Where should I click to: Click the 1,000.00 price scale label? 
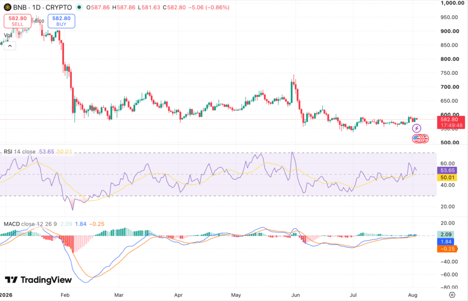coord(452,3)
